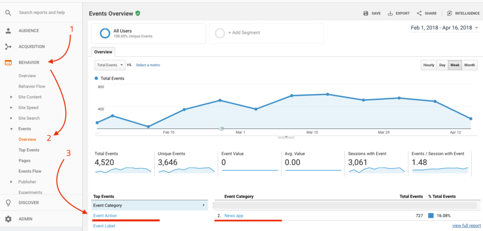Open Events Flow in sidebar
The height and width of the screenshot is (231, 483).
click(x=30, y=171)
